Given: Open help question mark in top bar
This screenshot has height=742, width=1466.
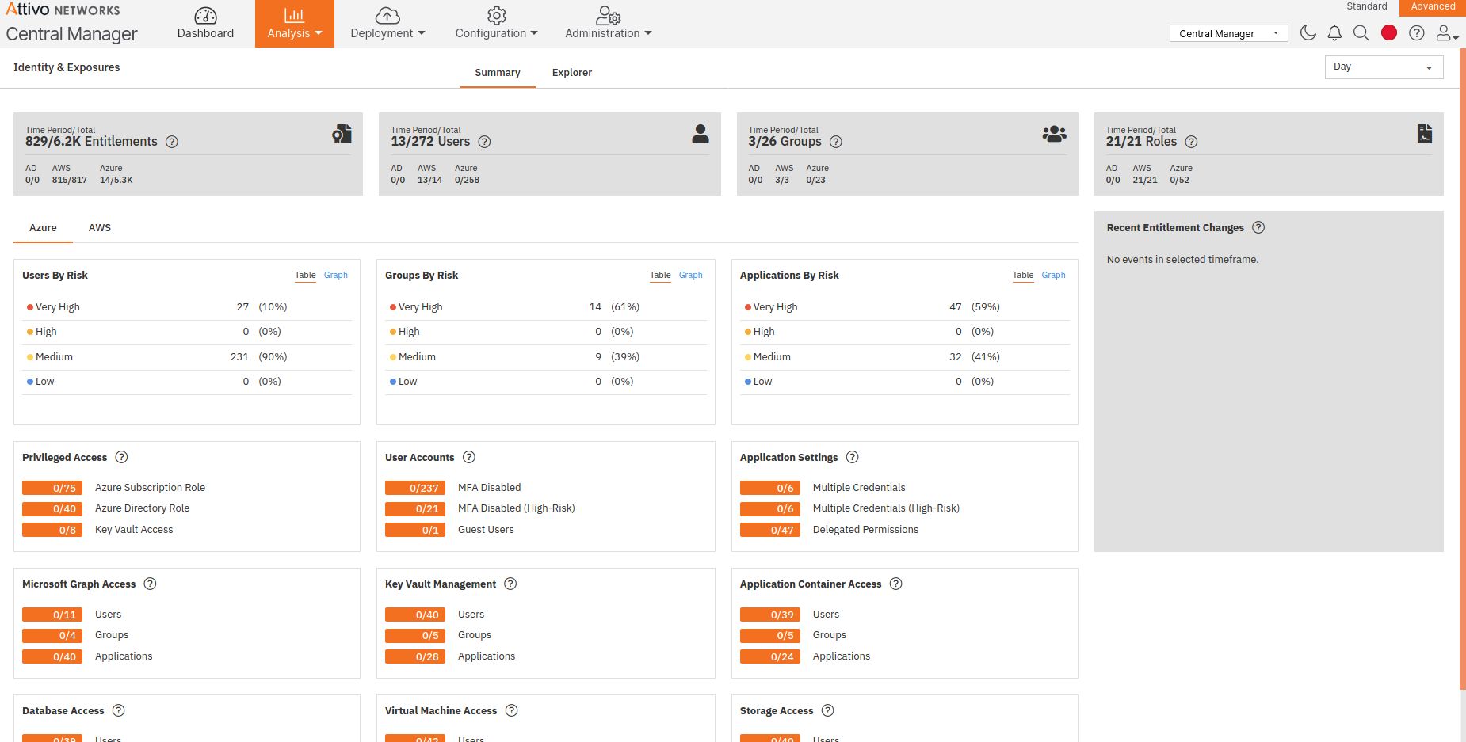Looking at the screenshot, I should pos(1417,32).
